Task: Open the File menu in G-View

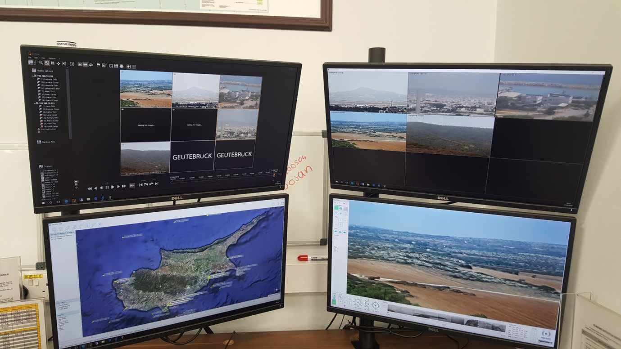Action: tap(30, 58)
